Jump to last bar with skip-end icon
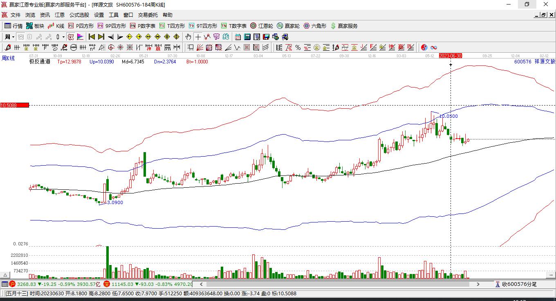 pos(101,37)
